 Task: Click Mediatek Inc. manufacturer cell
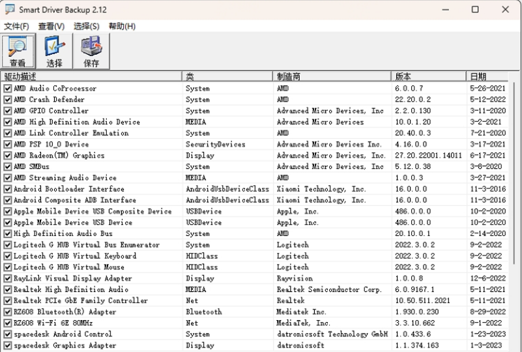click(301, 312)
